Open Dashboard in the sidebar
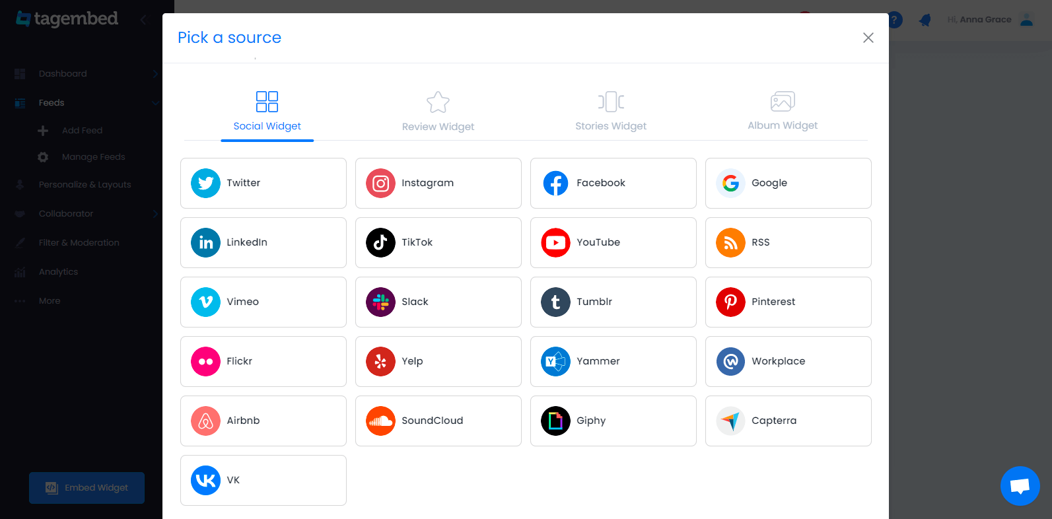The width and height of the screenshot is (1052, 519). 63,74
